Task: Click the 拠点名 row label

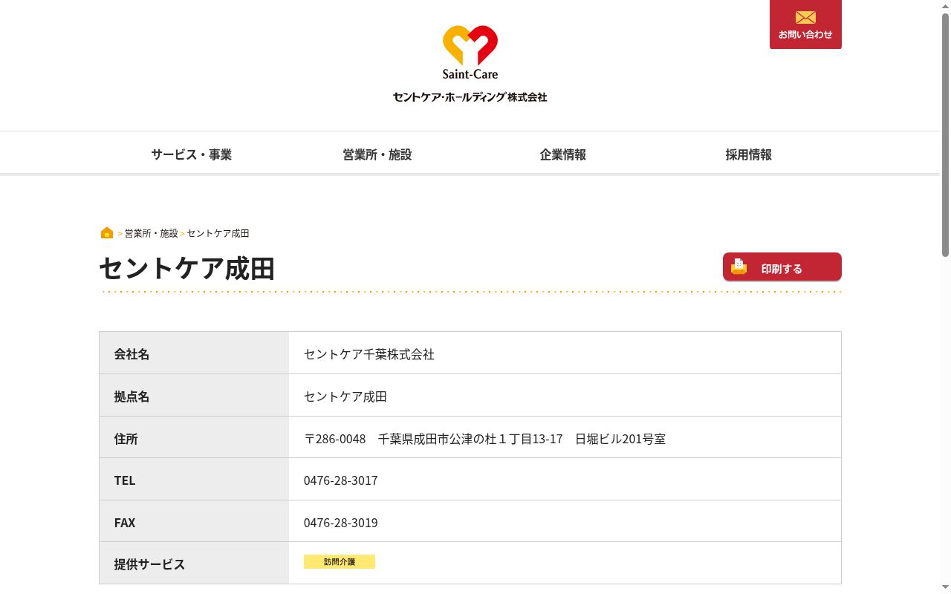Action: [x=132, y=396]
